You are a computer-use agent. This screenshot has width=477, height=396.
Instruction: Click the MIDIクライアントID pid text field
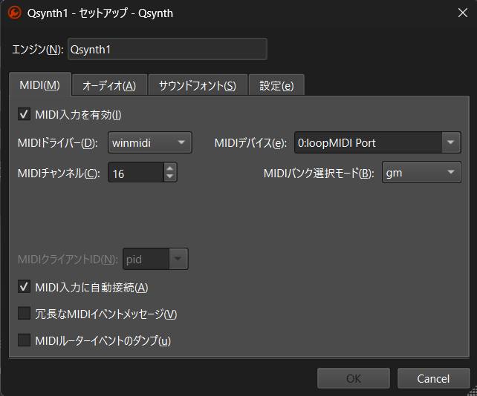(146, 259)
